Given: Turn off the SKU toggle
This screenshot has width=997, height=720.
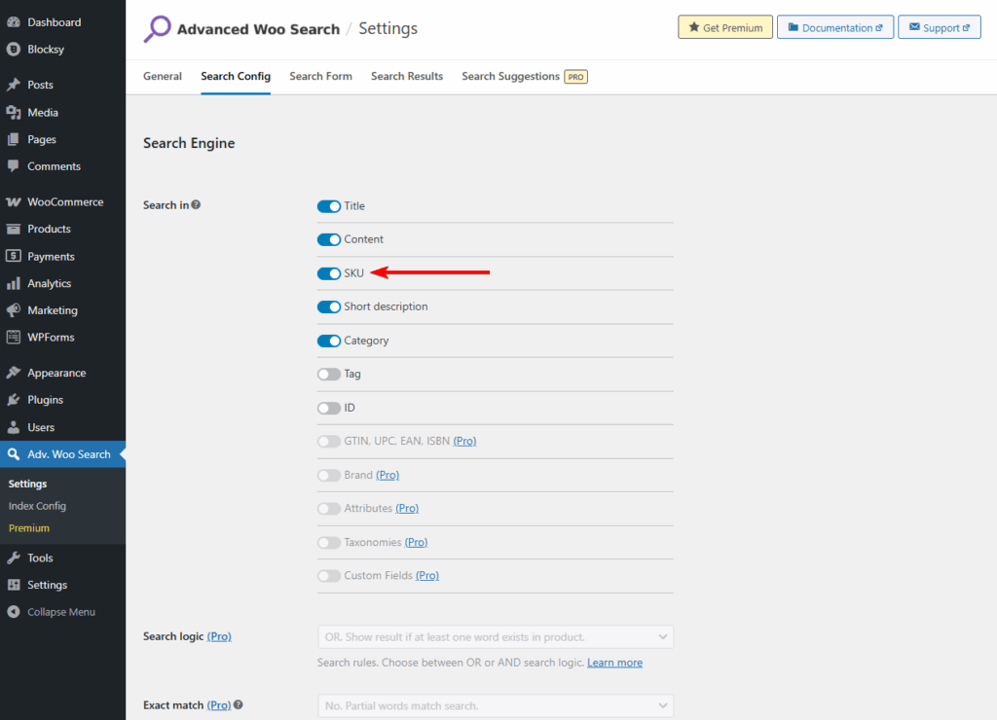Looking at the screenshot, I should click(x=328, y=273).
